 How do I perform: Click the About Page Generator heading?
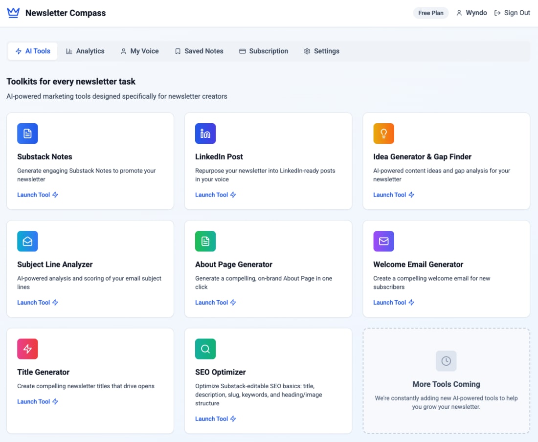(234, 265)
